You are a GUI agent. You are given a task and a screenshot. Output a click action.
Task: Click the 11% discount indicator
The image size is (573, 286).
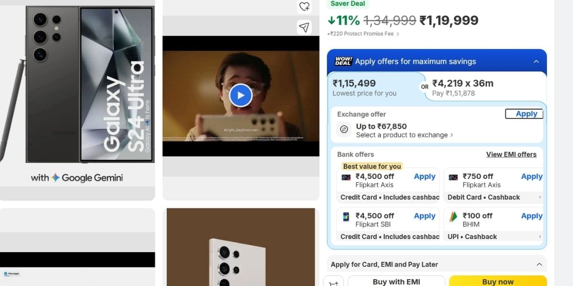click(x=344, y=20)
